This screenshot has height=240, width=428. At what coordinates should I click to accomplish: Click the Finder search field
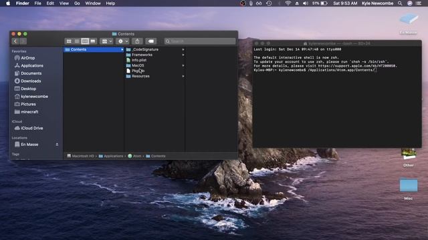pyautogui.click(x=200, y=41)
